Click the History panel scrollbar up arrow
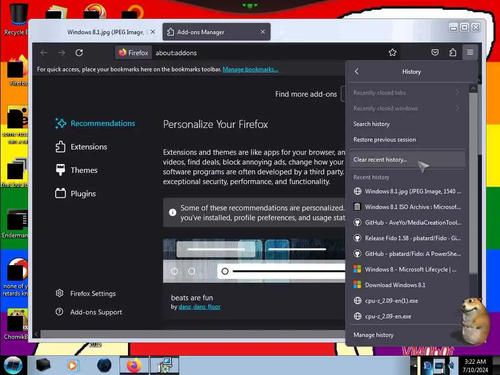Image resolution: width=500 pixels, height=375 pixels. 473,89
